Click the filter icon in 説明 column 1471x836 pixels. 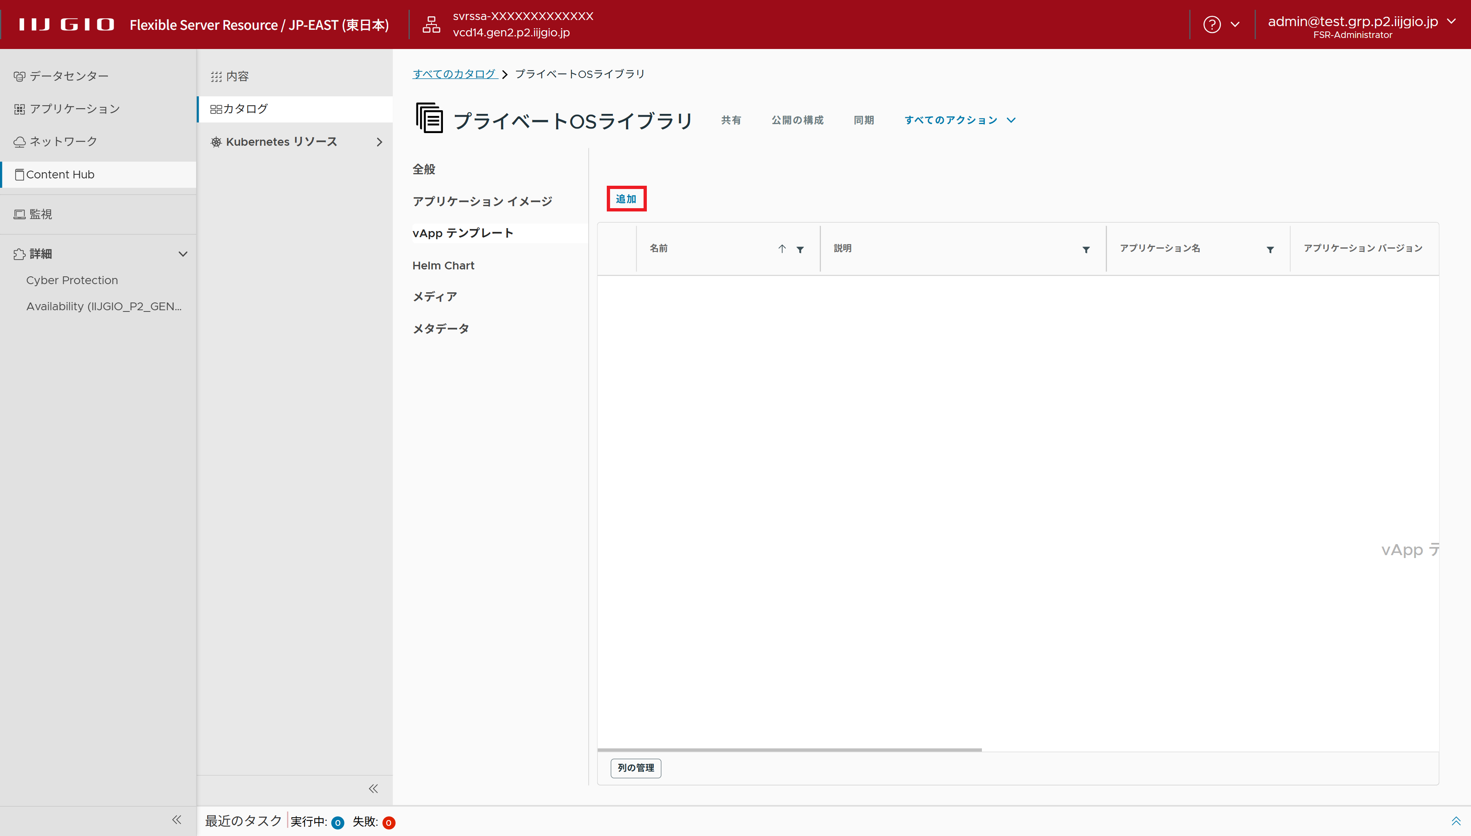[1086, 249]
